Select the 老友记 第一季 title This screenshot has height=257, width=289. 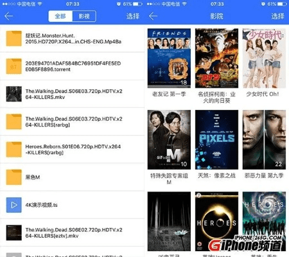point(169,94)
